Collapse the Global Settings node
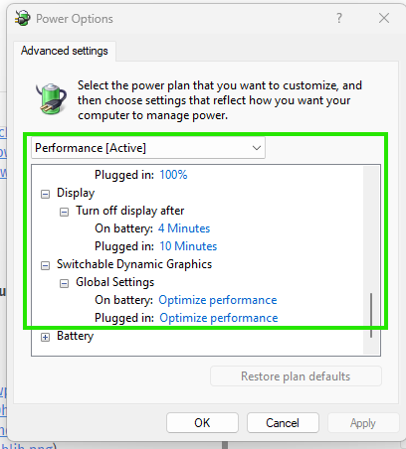Viewport: 406px width, 449px height. (x=64, y=283)
